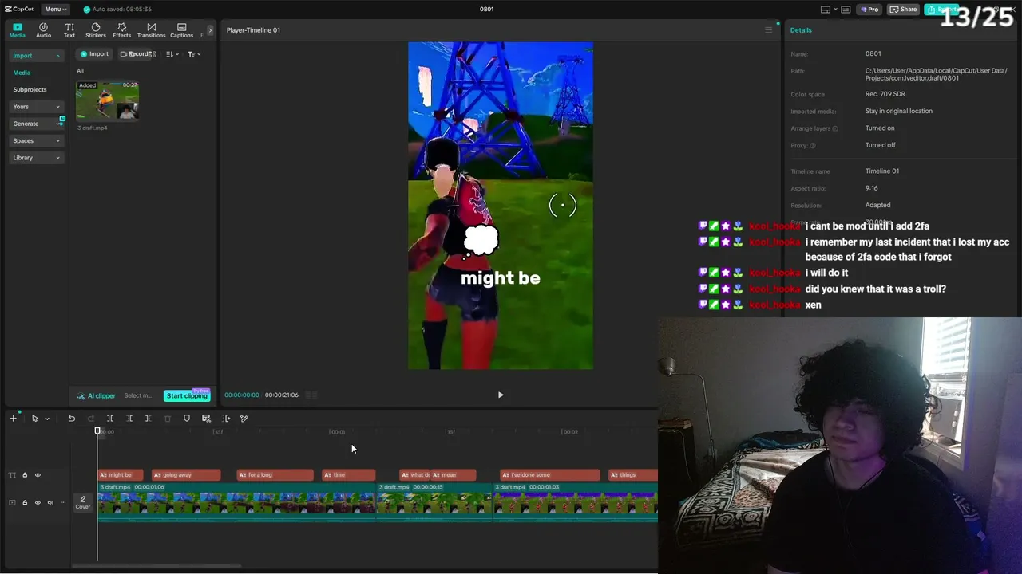Click the Share button
The image size is (1022, 574).
pos(904,10)
